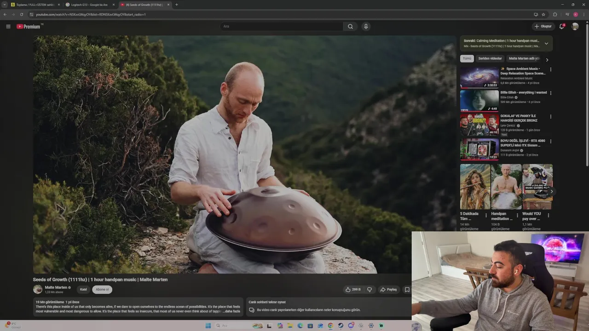
Task: Open Steam from the taskbar
Action: tap(341, 325)
